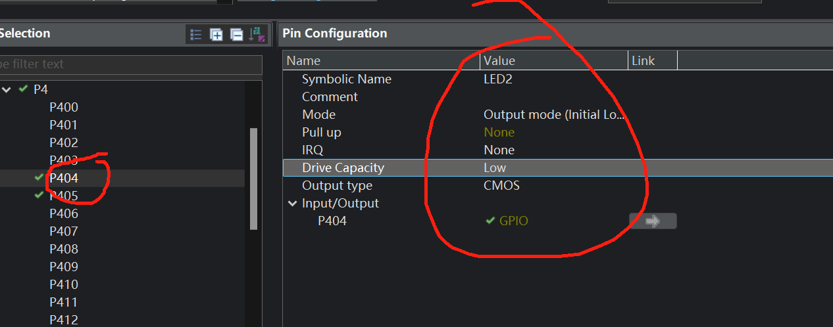The height and width of the screenshot is (327, 833).
Task: Click the green checkmark beside GPIO value
Action: (490, 221)
